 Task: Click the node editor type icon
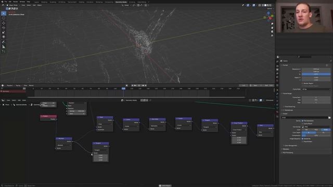click(x=3, y=100)
